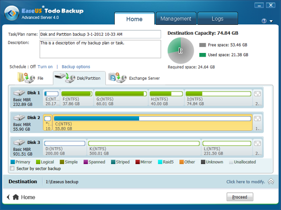Click the Simple legend color swatch
Image resolution: width=281 pixels, height=210 pixels.
point(62,162)
